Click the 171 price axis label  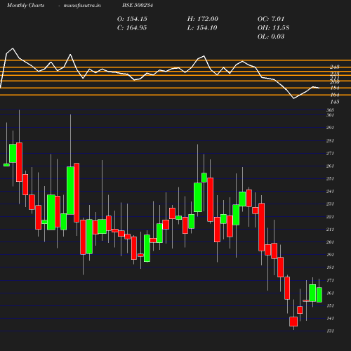tap(330, 280)
